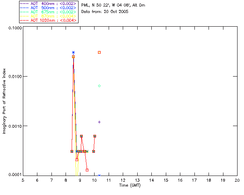Click the x-axis tick label 18
This screenshot has width=244, height=195.
click(209, 180)
